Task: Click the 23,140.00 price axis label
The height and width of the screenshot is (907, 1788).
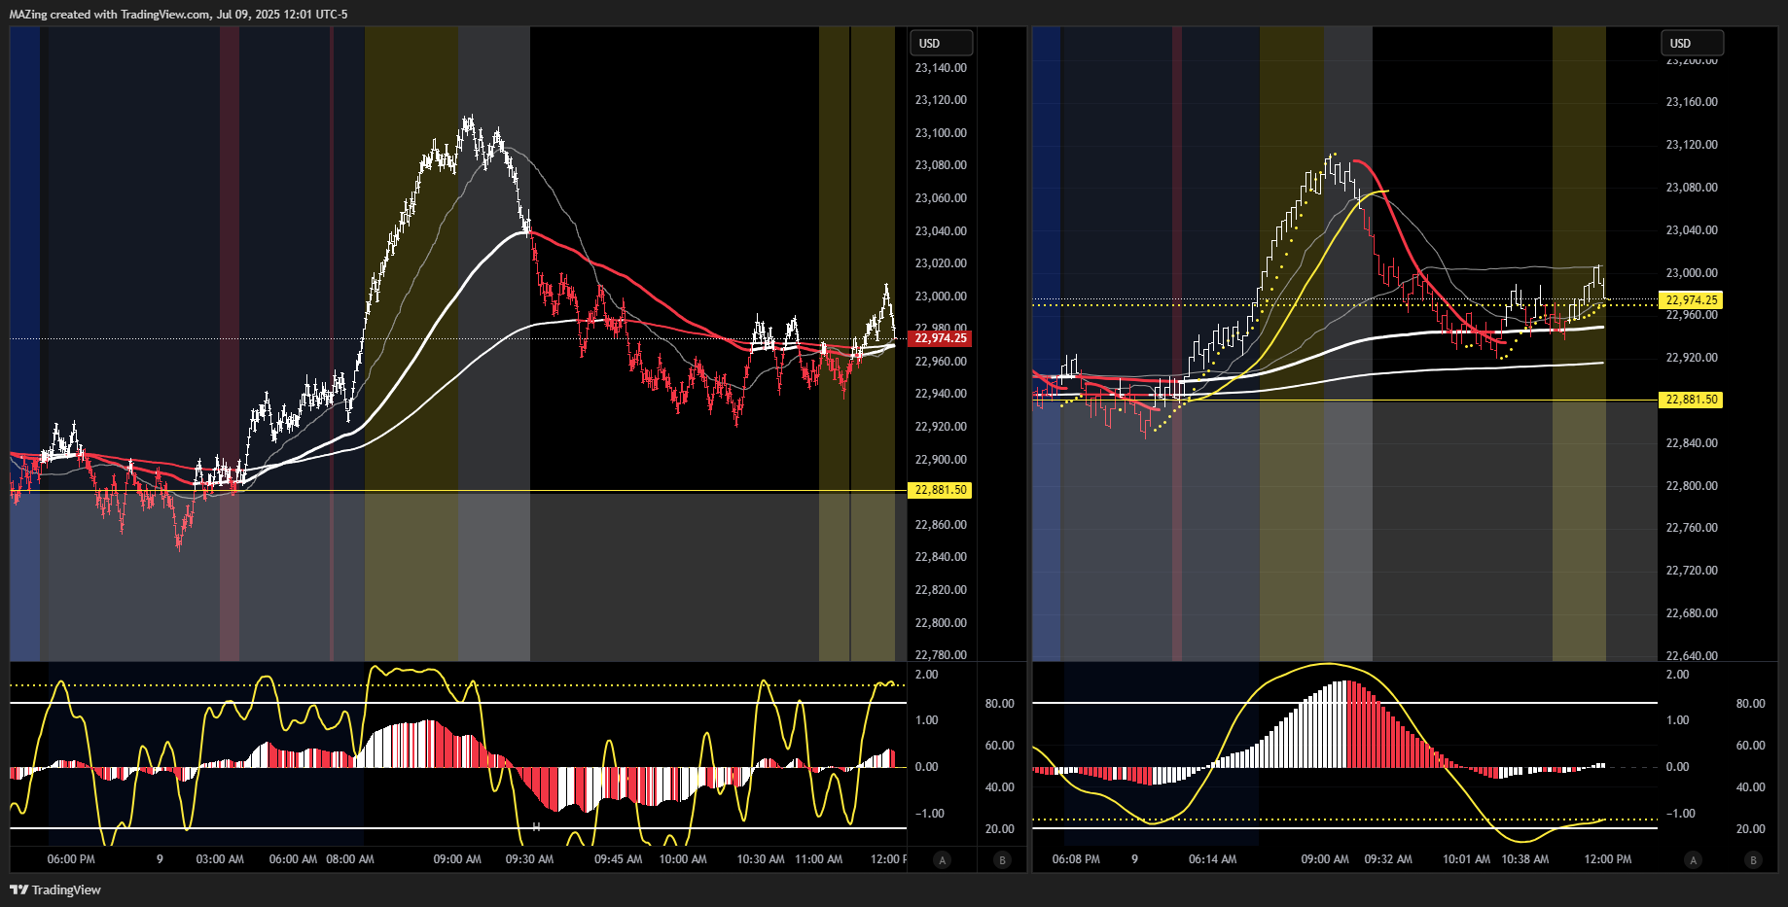Action: click(941, 68)
